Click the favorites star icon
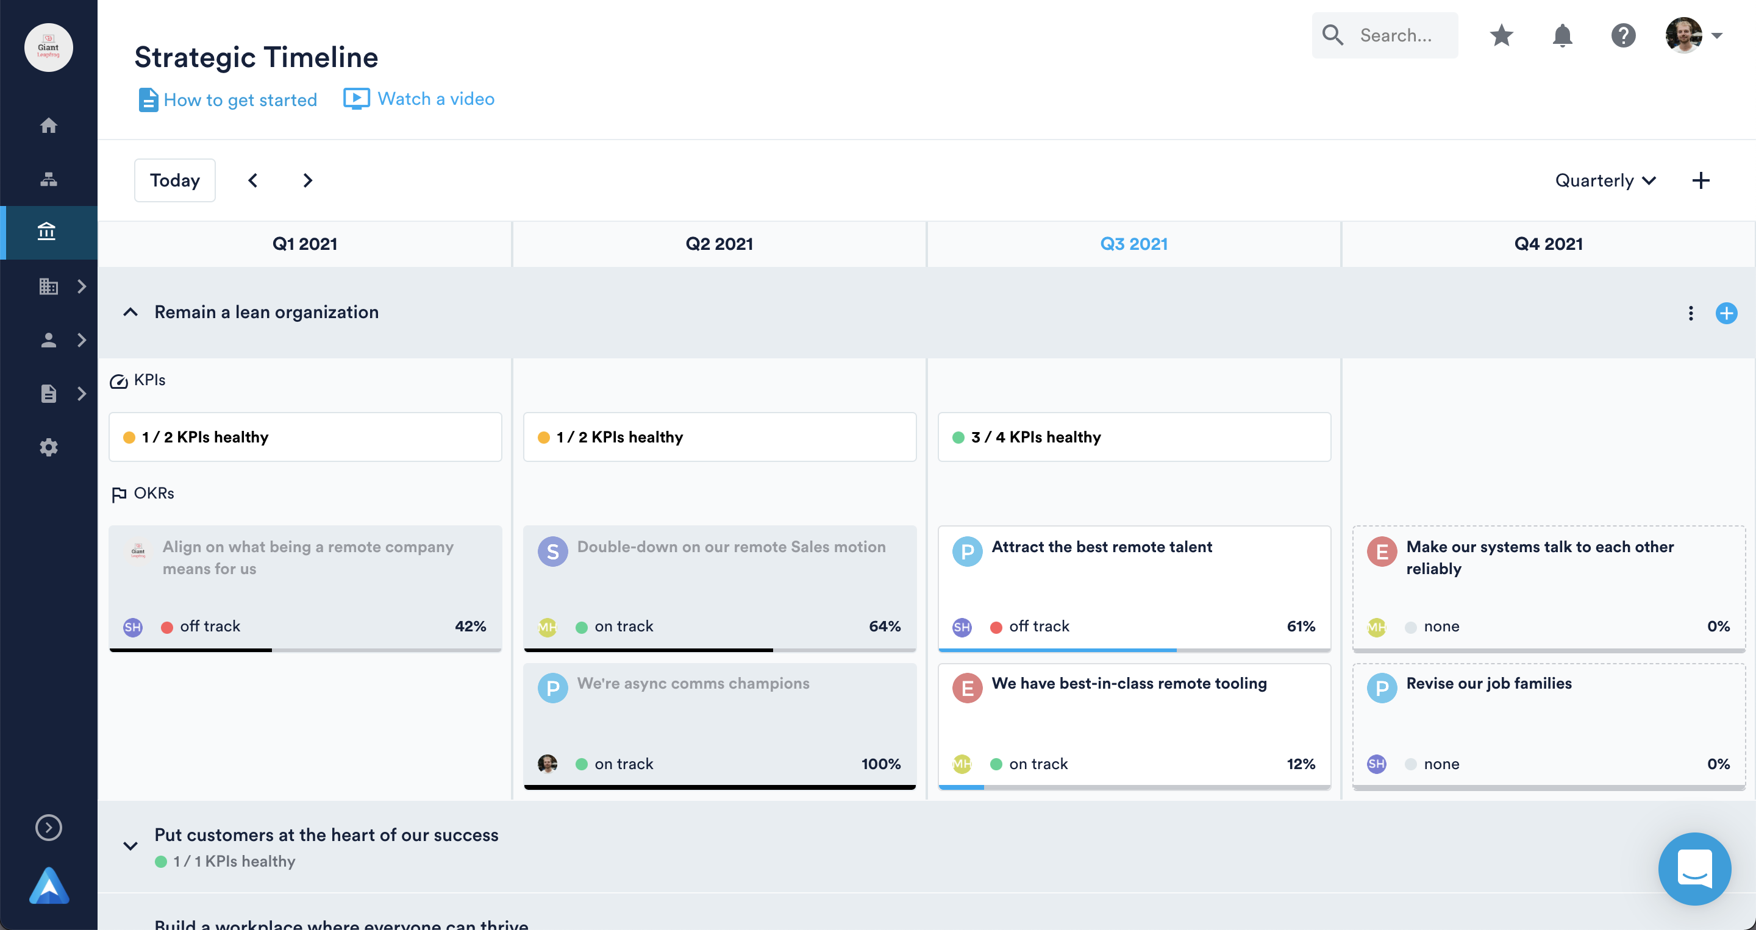Viewport: 1756px width, 930px height. 1501,35
